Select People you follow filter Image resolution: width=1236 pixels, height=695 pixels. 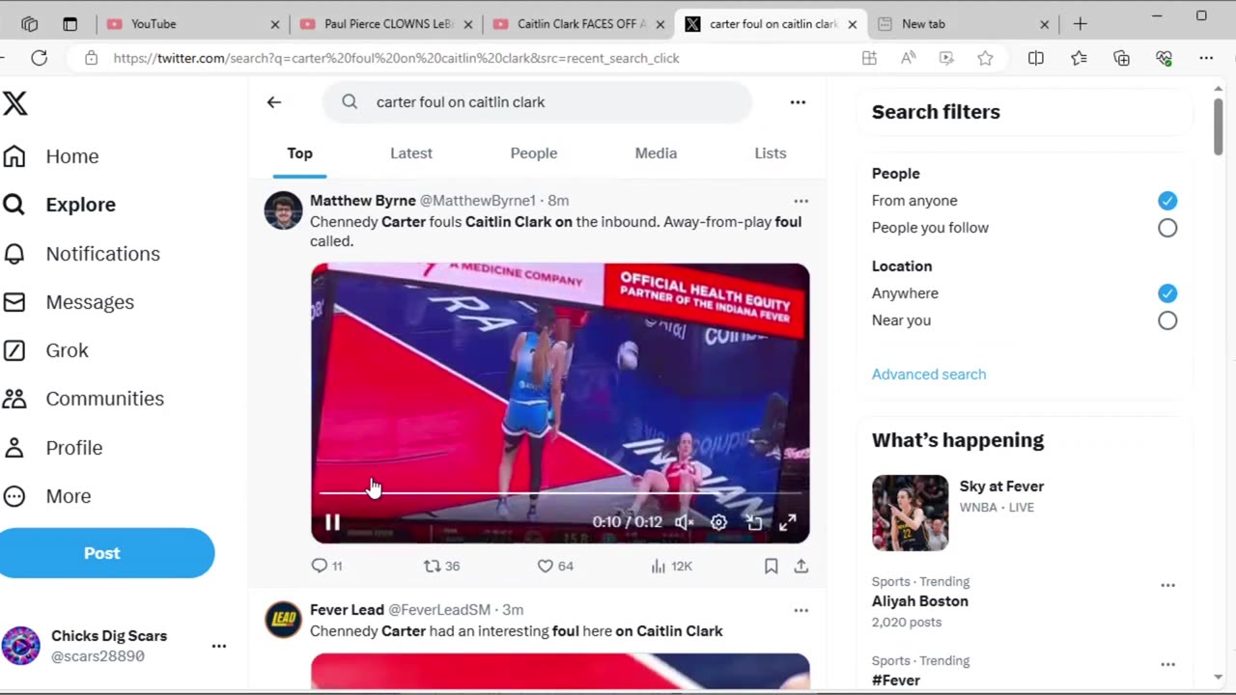[x=1167, y=228]
